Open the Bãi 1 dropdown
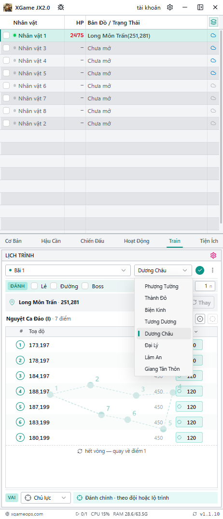Screen dimensions: 223x519 68,270
